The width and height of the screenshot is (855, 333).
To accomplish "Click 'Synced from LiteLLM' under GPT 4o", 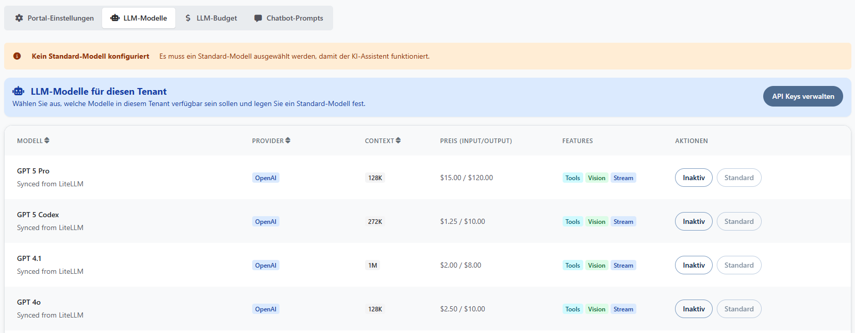I will [x=50, y=315].
